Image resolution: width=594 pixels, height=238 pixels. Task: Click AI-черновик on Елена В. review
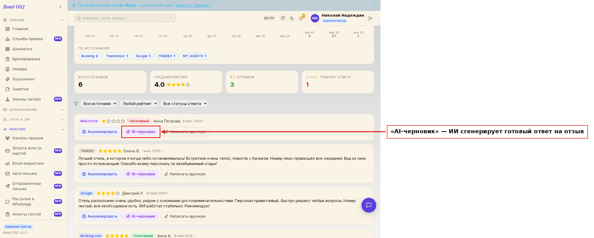(x=141, y=174)
